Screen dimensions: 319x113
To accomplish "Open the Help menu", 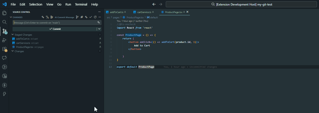I will coord(95,4).
